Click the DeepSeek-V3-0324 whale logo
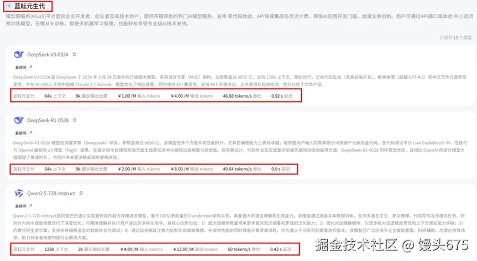477x261 pixels. point(19,55)
